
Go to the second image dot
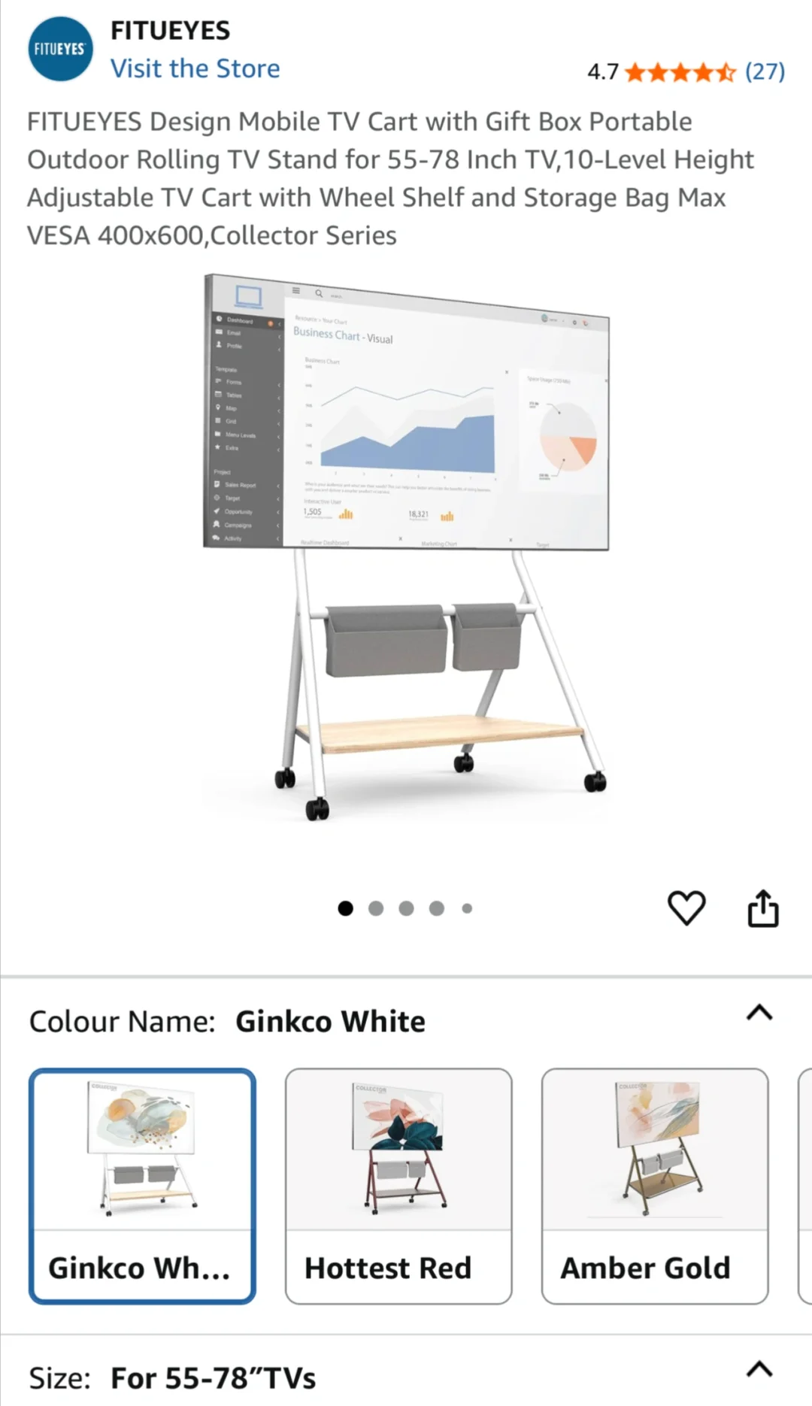[x=376, y=908]
